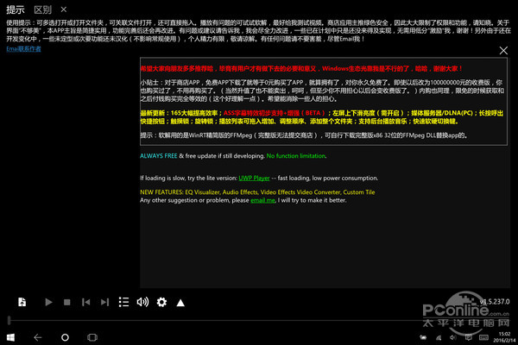Tap the taskbar Back arrow

coord(38,337)
